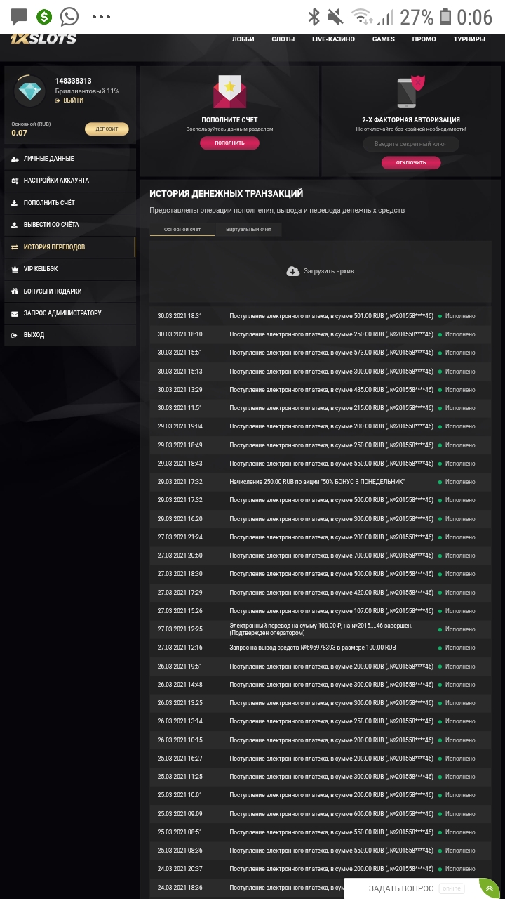The image size is (505, 899).
Task: Open the chat message notification icon
Action: click(19, 17)
